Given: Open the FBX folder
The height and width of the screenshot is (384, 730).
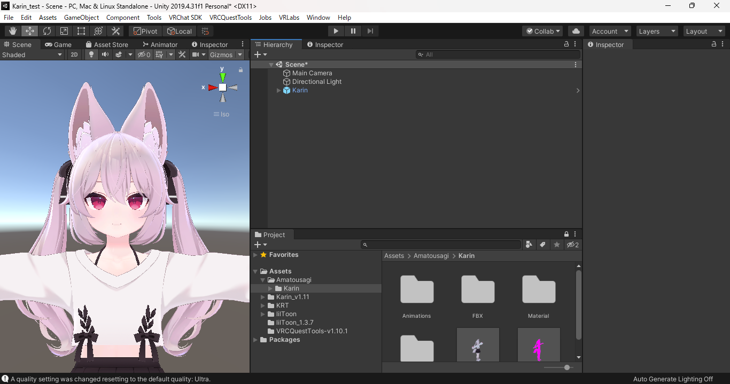Looking at the screenshot, I should point(478,297).
